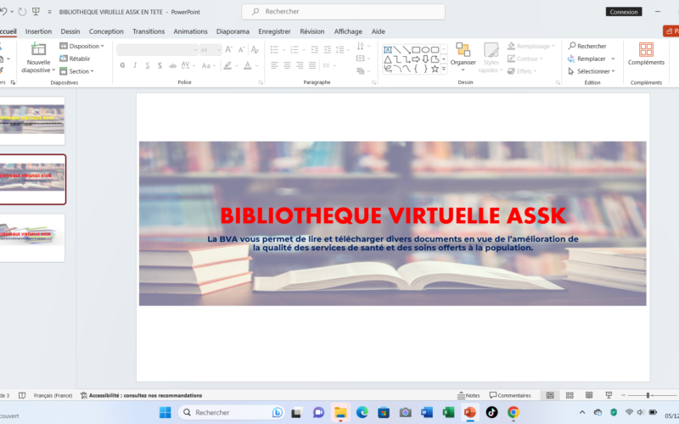The width and height of the screenshot is (679, 424).
Task: Click Remplacer button
Action: pyautogui.click(x=586, y=59)
